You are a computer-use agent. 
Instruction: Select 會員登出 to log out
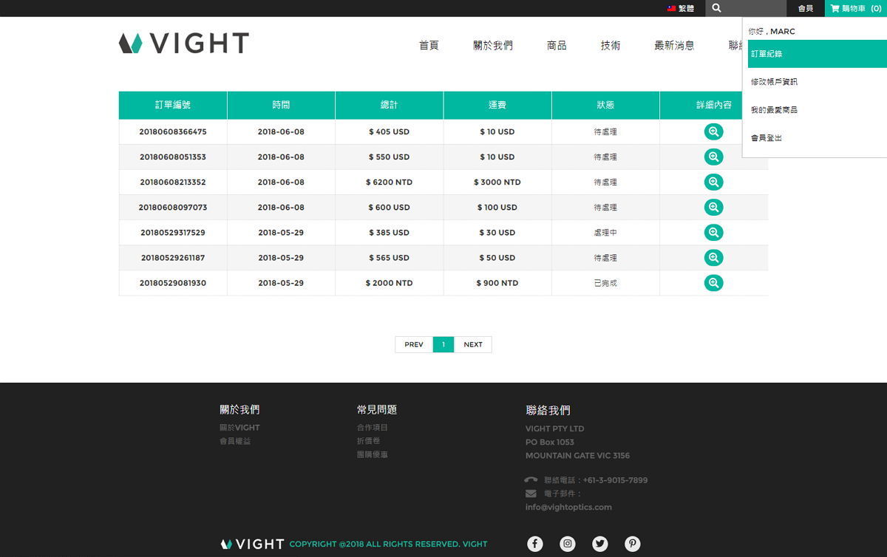coord(767,138)
